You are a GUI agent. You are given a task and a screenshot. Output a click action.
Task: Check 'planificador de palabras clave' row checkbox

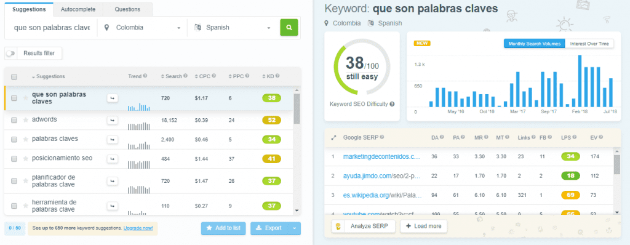pyautogui.click(x=14, y=181)
